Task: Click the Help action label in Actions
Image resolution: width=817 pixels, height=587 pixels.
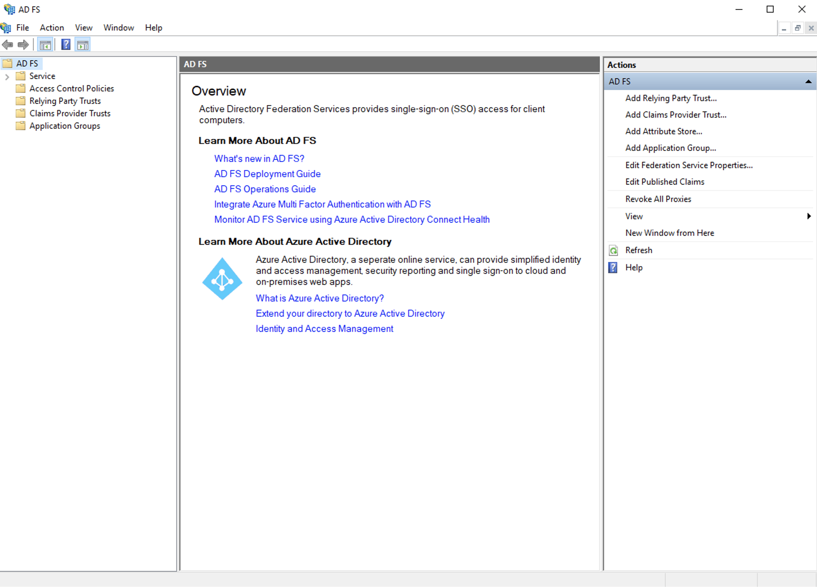Action: point(634,267)
